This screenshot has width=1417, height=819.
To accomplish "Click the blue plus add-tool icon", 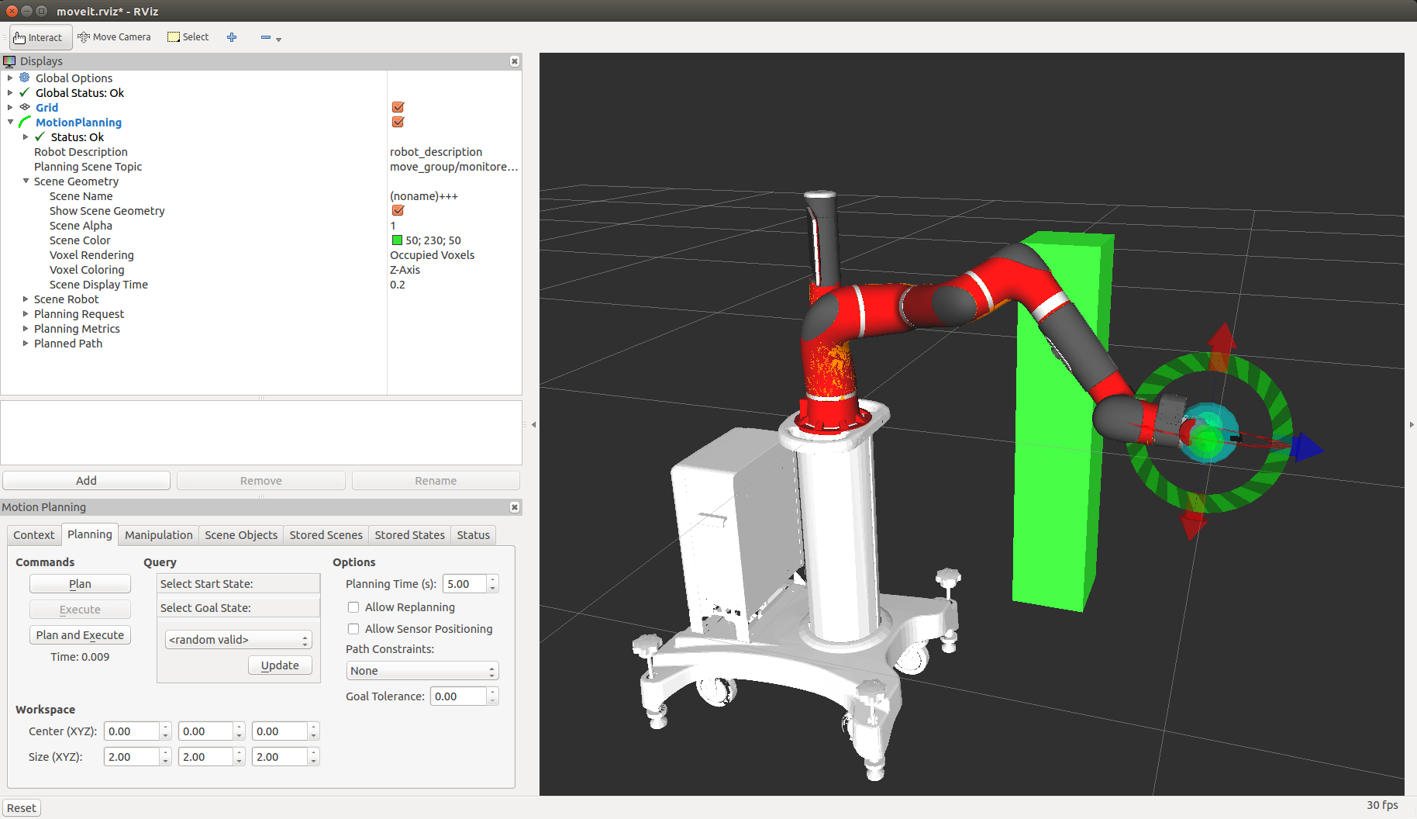I will click(232, 37).
